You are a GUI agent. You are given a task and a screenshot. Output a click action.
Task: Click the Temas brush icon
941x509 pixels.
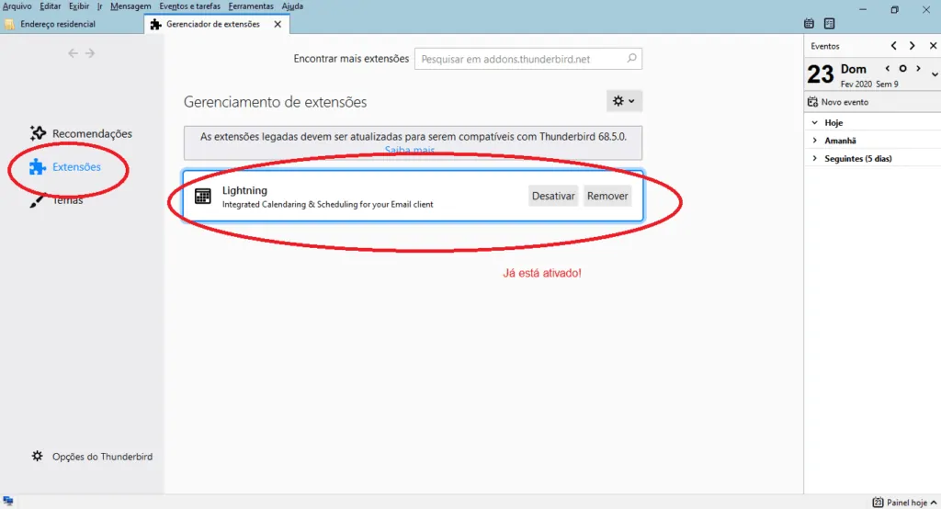[x=37, y=202]
